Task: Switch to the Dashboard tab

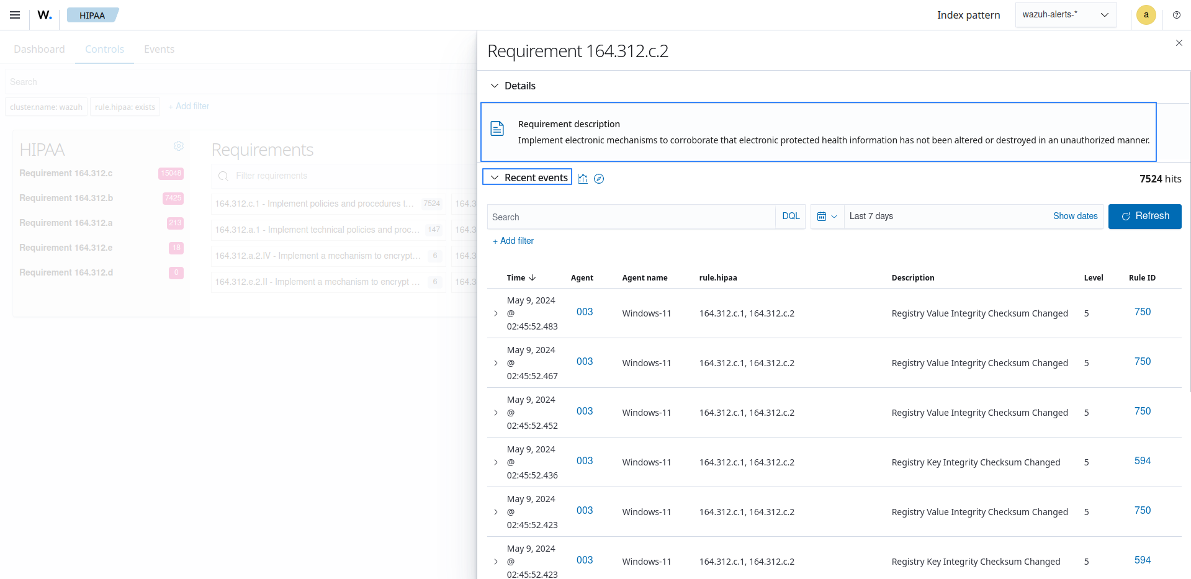Action: 39,49
